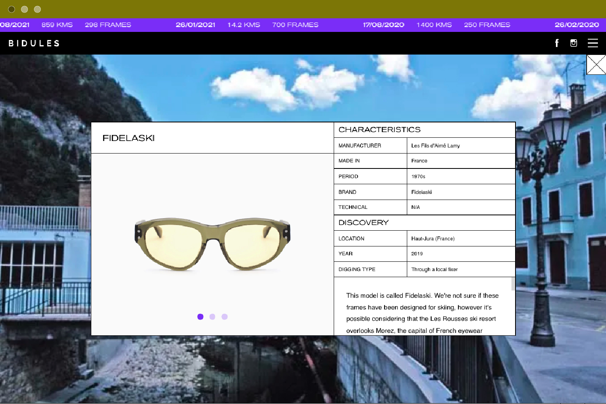Select the MANUFACTURER label cell
606x404 pixels.
tap(370, 145)
